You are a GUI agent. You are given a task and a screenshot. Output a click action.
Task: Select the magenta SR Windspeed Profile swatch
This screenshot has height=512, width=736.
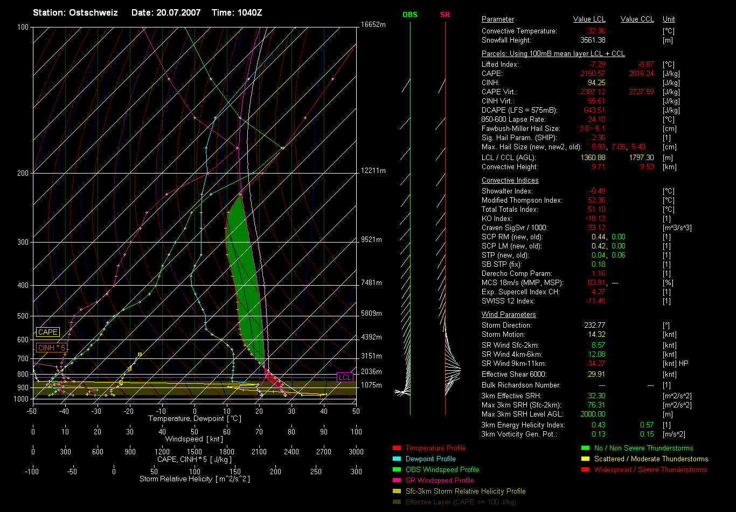397,480
